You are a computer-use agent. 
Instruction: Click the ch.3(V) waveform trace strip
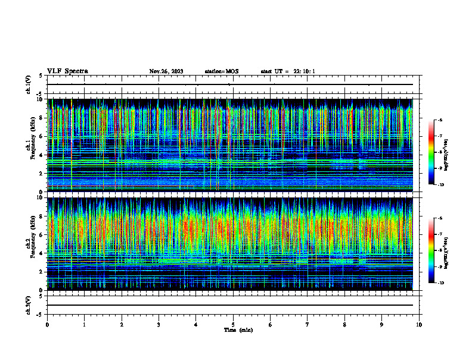[x=230, y=305]
